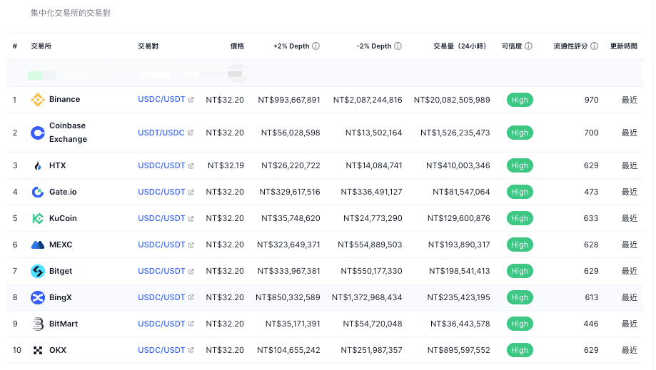Screen dimensions: 656x370
Task: Open the Gate.io exchange name
Action: click(x=63, y=192)
